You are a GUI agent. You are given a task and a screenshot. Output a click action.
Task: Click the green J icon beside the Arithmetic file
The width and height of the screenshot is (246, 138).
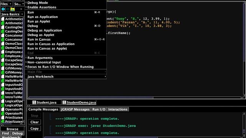(x=3, y=23)
